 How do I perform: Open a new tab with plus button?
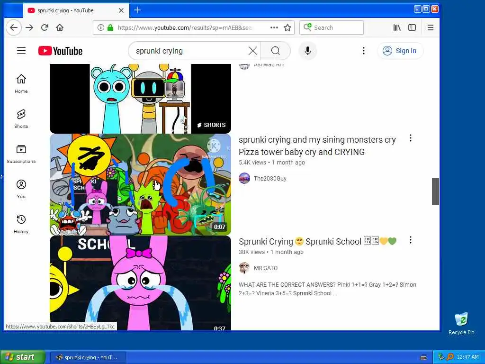pyautogui.click(x=137, y=10)
